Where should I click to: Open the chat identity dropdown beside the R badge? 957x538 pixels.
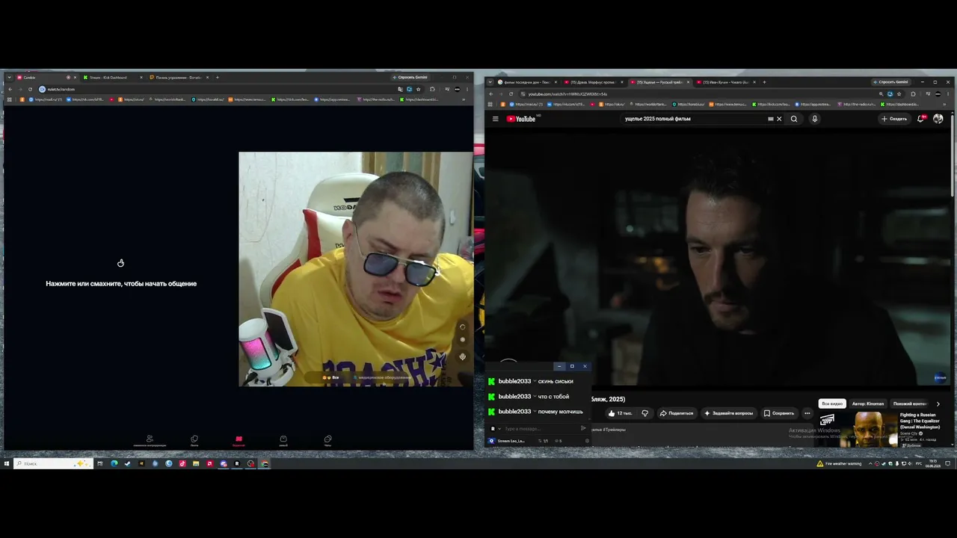click(499, 429)
